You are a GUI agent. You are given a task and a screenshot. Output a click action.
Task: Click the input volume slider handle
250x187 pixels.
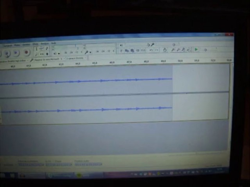[x=174, y=44]
